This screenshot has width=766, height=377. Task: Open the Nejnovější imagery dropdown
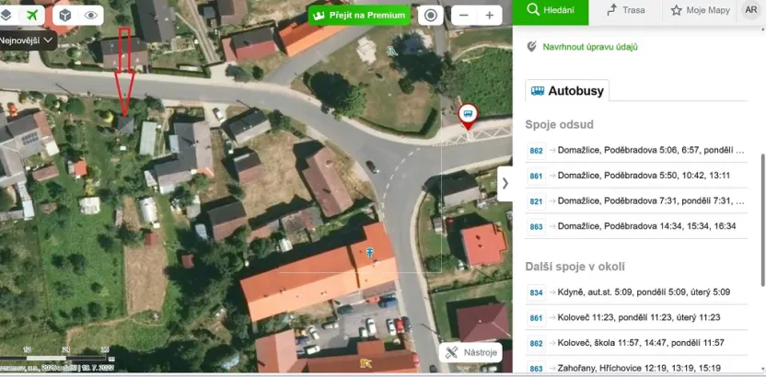[26, 40]
